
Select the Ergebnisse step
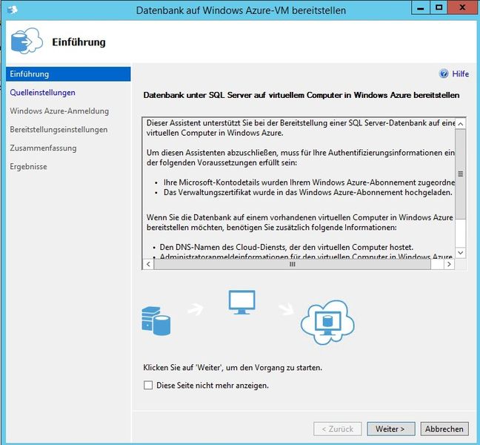click(x=28, y=166)
